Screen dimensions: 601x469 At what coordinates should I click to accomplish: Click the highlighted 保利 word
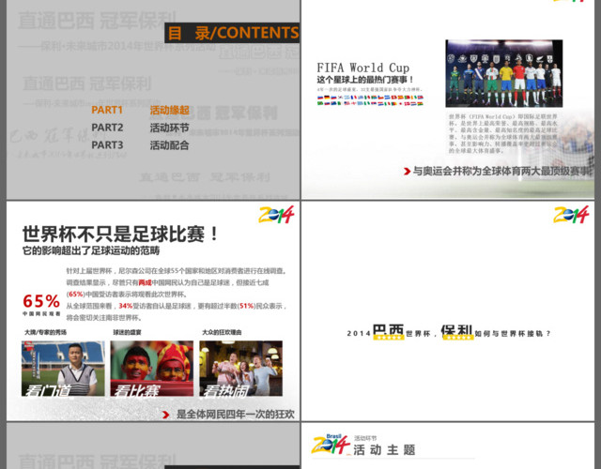pyautogui.click(x=456, y=332)
